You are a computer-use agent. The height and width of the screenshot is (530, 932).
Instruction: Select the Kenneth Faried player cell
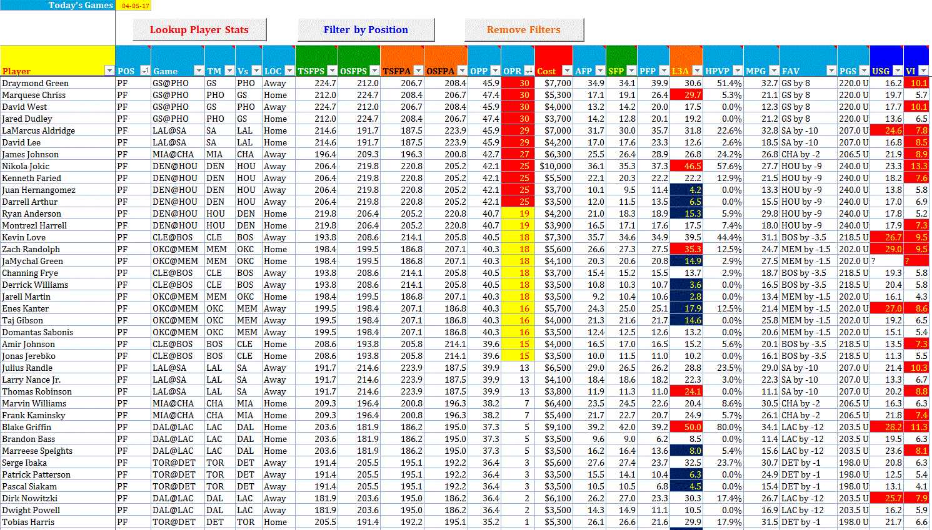tap(58, 178)
